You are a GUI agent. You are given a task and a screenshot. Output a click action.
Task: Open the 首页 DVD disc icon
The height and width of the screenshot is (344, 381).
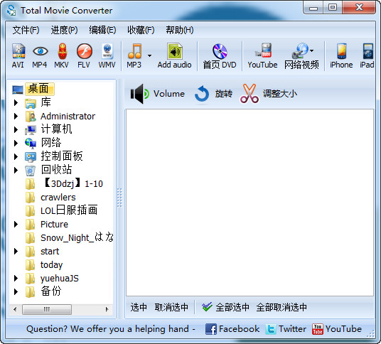pos(220,51)
